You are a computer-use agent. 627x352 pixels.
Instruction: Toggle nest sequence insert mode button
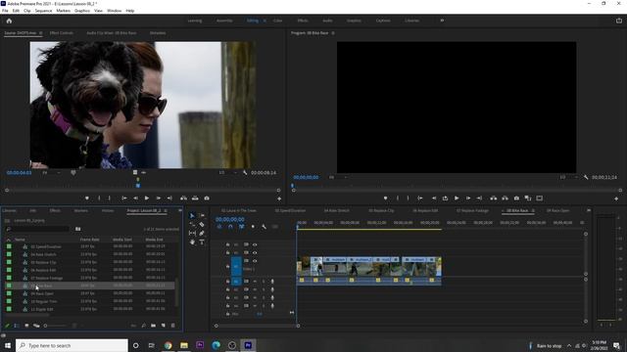point(219,227)
